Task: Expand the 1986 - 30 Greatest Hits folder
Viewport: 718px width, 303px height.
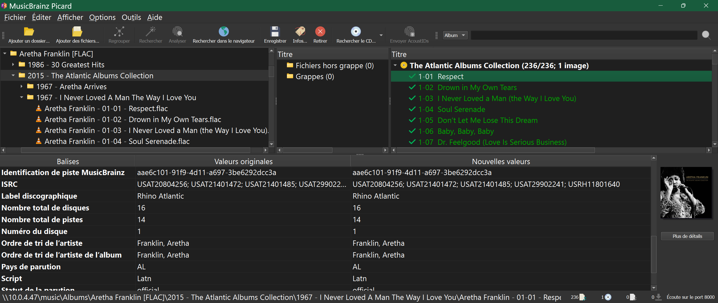Action: pos(13,65)
